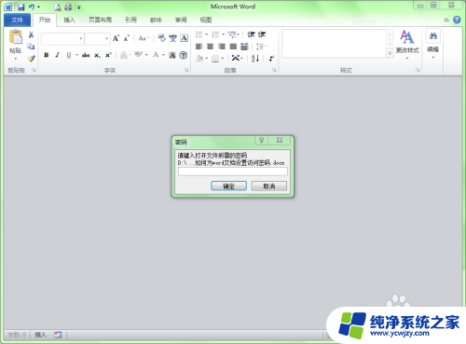Click the Save icon in quick access toolbar

pos(21,7)
